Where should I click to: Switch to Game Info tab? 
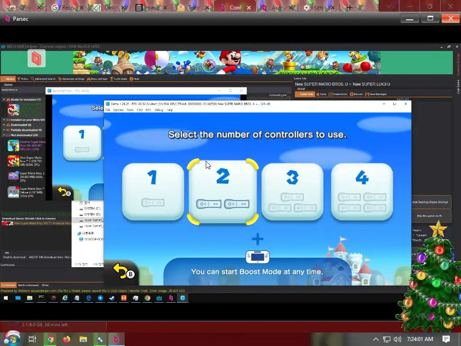click(305, 94)
